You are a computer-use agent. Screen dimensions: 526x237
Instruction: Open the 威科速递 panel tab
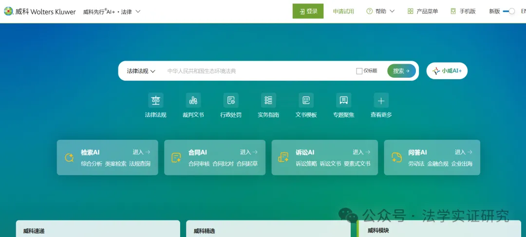click(x=34, y=231)
